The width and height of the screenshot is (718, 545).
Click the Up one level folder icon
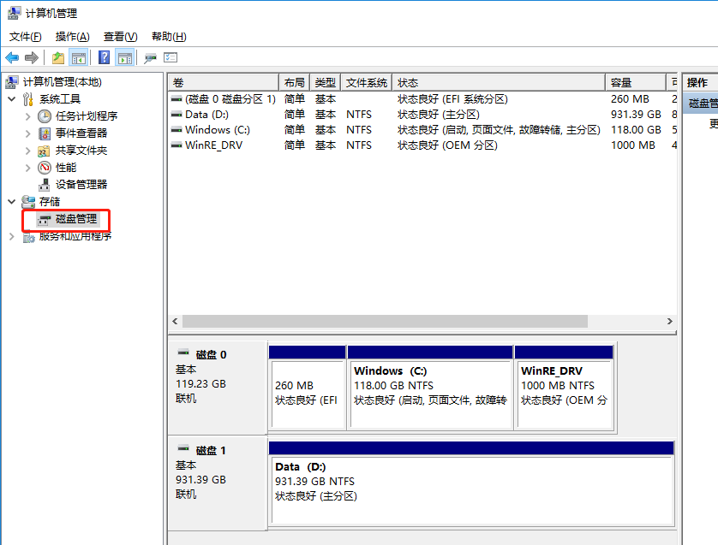[58, 57]
